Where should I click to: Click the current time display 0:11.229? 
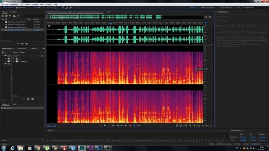tap(51, 126)
